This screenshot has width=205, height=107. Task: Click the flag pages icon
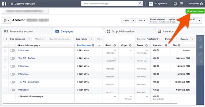click(181, 4)
